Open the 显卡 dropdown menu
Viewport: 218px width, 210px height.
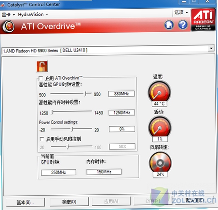click(x=8, y=14)
